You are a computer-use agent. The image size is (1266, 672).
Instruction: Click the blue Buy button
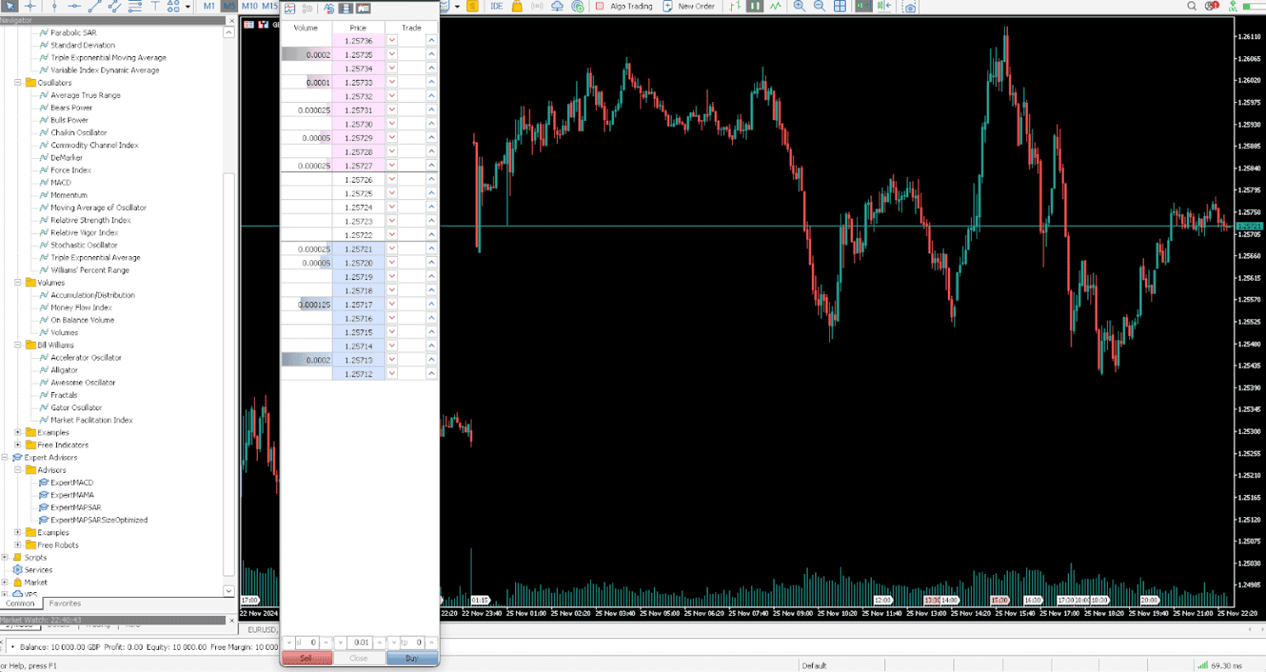[411, 658]
